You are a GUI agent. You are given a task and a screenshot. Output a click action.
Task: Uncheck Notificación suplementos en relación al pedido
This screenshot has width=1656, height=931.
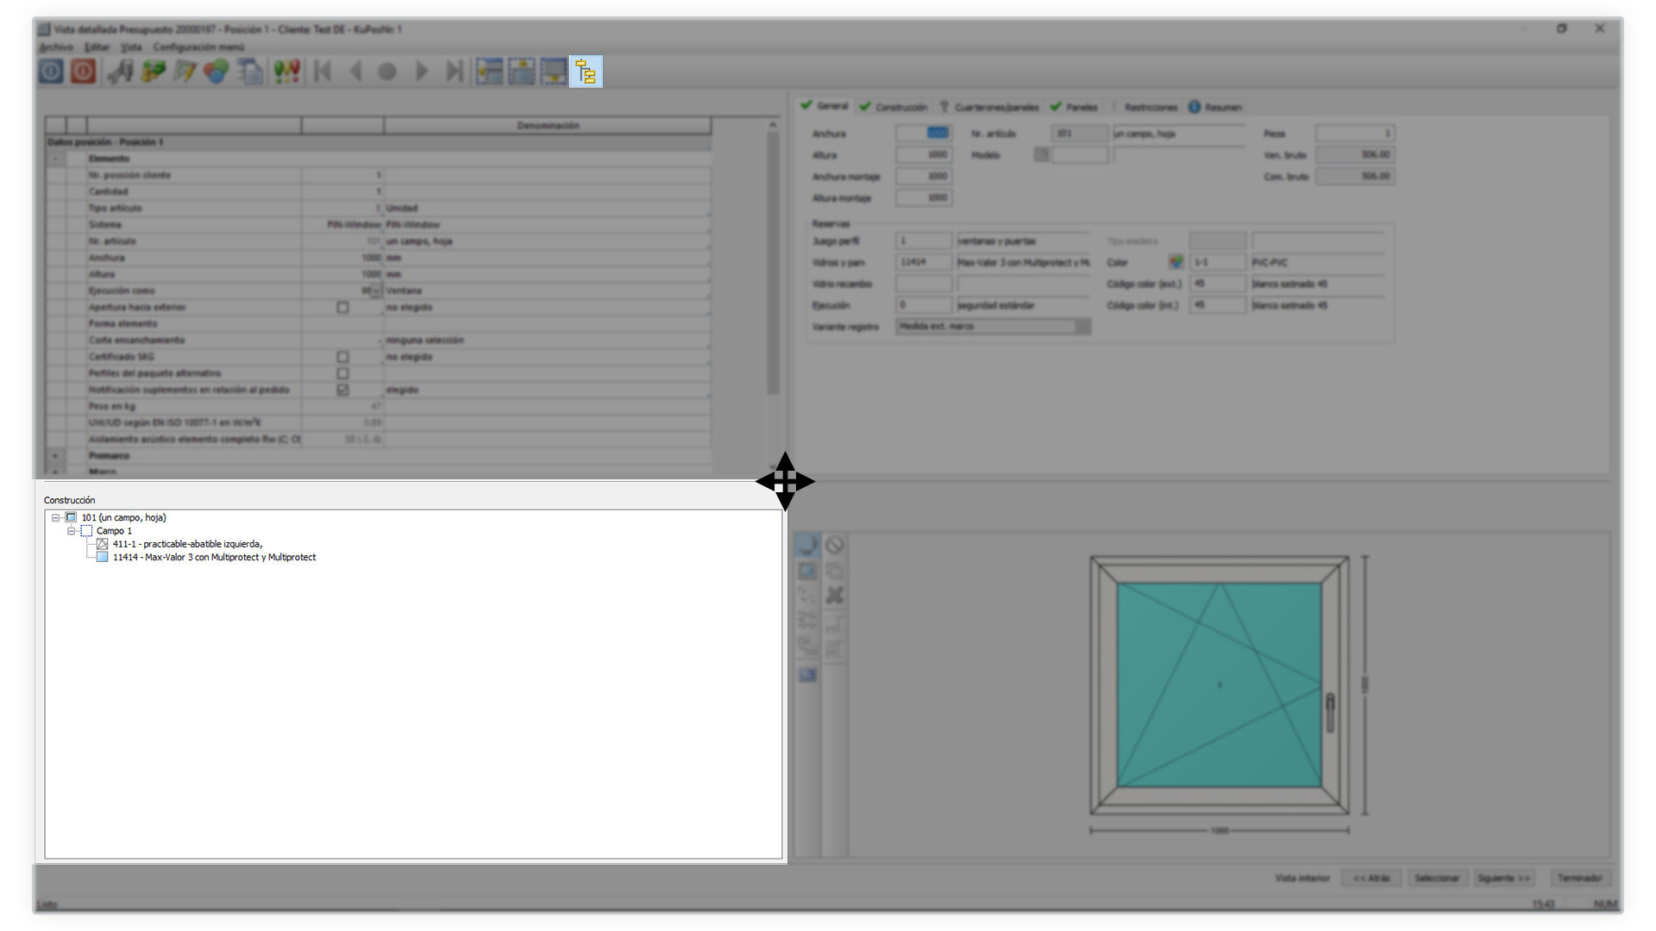(342, 390)
